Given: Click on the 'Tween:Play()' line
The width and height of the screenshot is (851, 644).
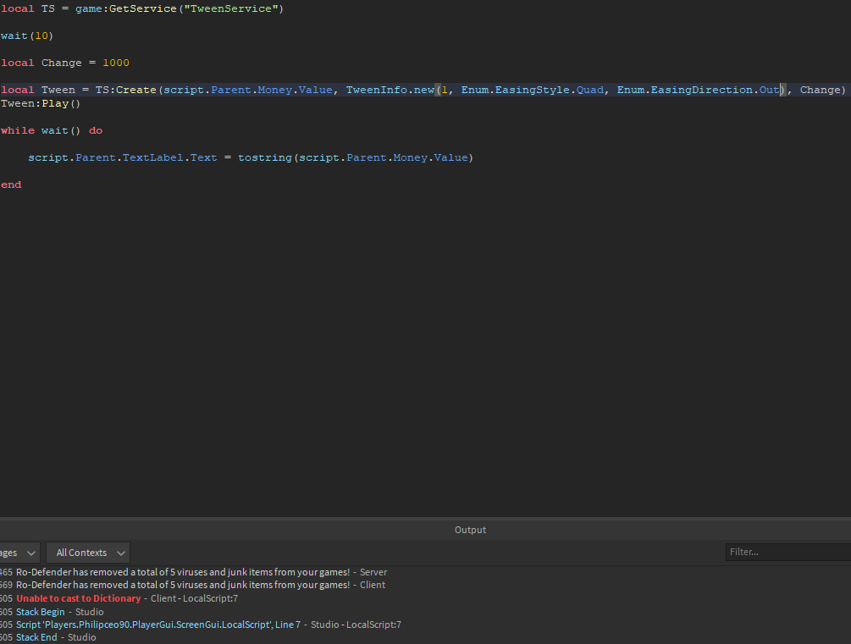Looking at the screenshot, I should click(x=41, y=103).
